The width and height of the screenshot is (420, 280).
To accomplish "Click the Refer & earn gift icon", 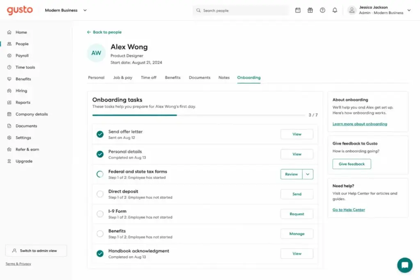I will 9,149.
